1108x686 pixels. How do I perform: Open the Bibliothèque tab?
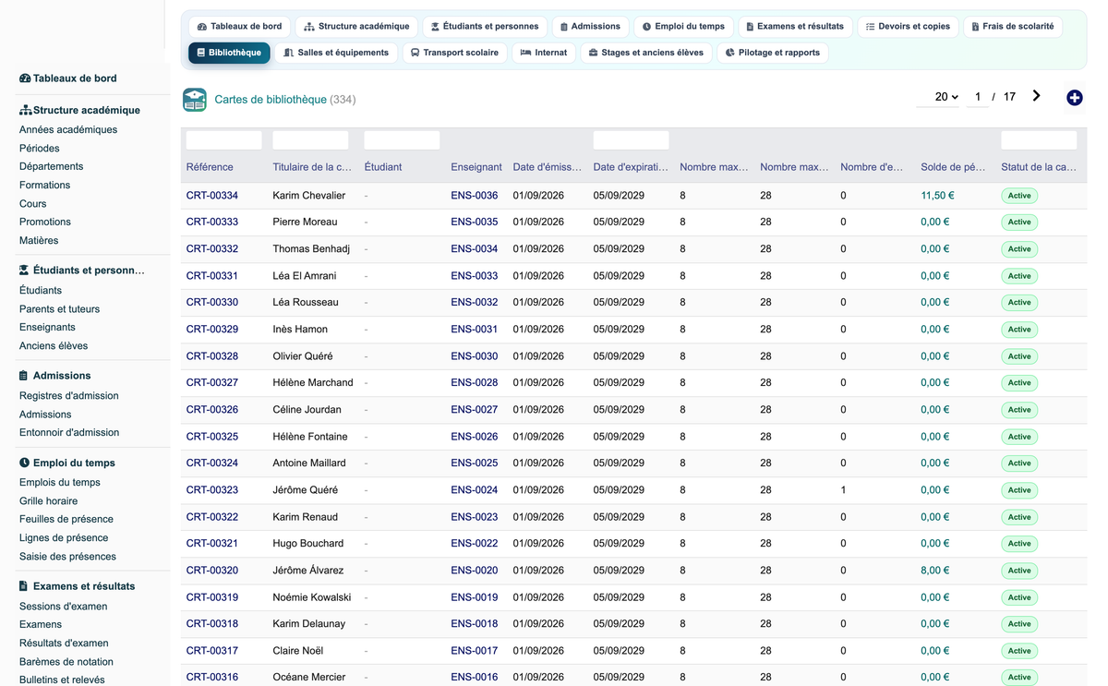(x=229, y=53)
